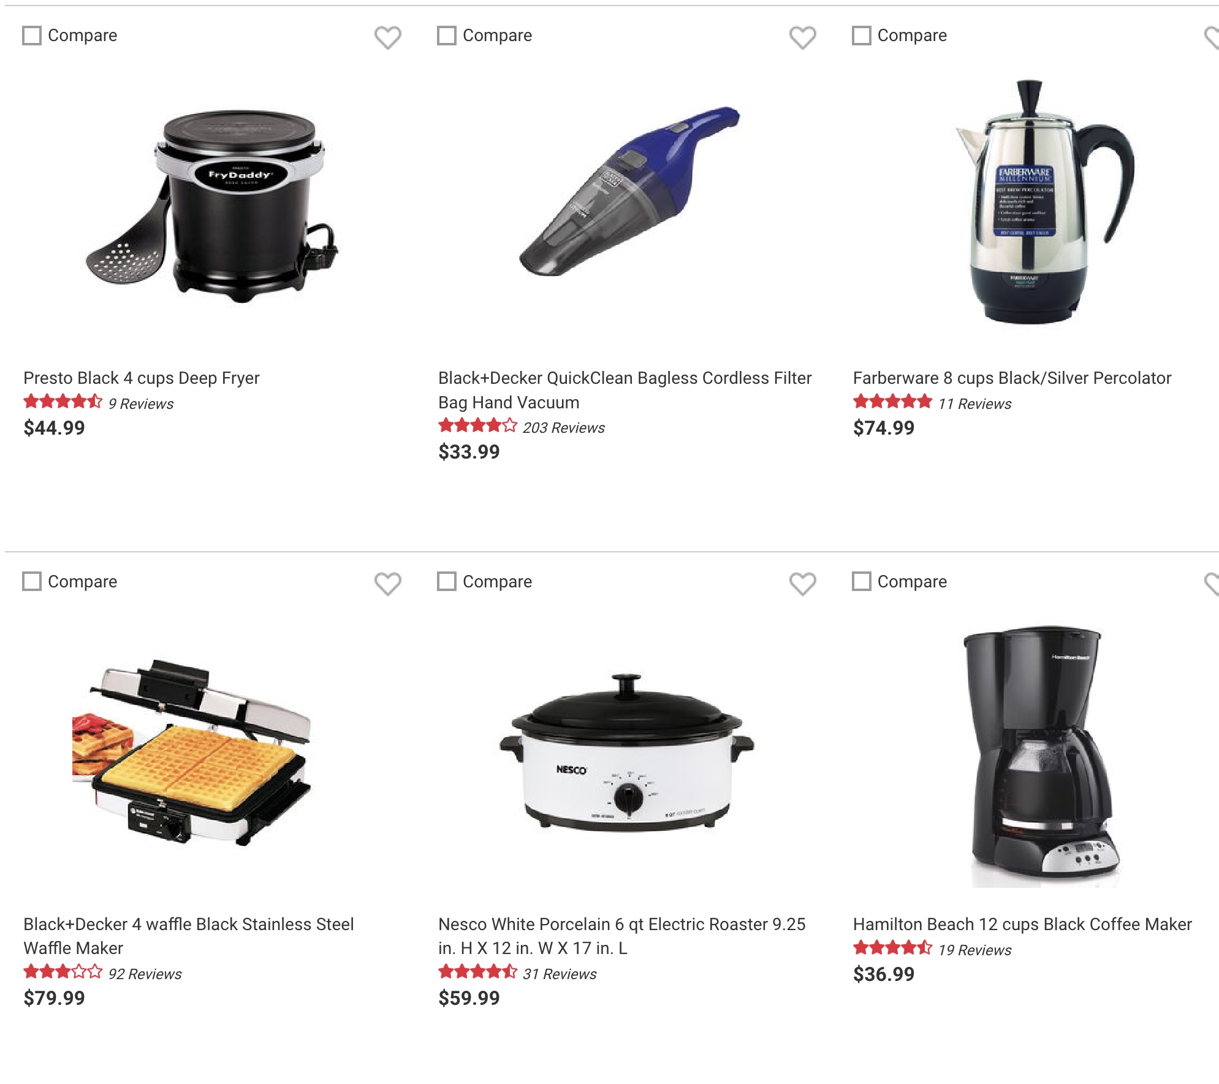Open the Presto Black 4 cups Deep Fryer link
Image resolution: width=1219 pixels, height=1084 pixels.
click(x=142, y=378)
